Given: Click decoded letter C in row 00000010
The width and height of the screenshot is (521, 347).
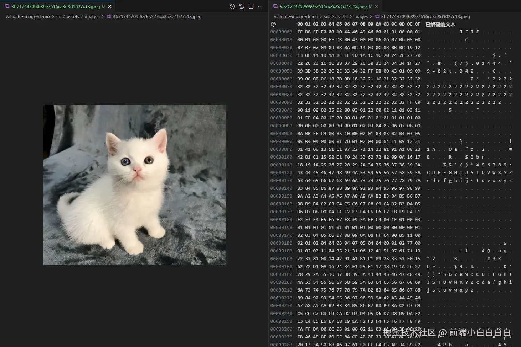Looking at the screenshot, I should click(x=466, y=40).
